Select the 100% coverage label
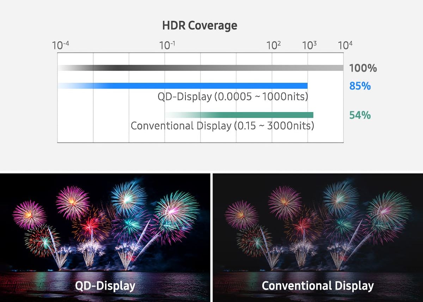The height and width of the screenshot is (302, 423). tap(363, 68)
